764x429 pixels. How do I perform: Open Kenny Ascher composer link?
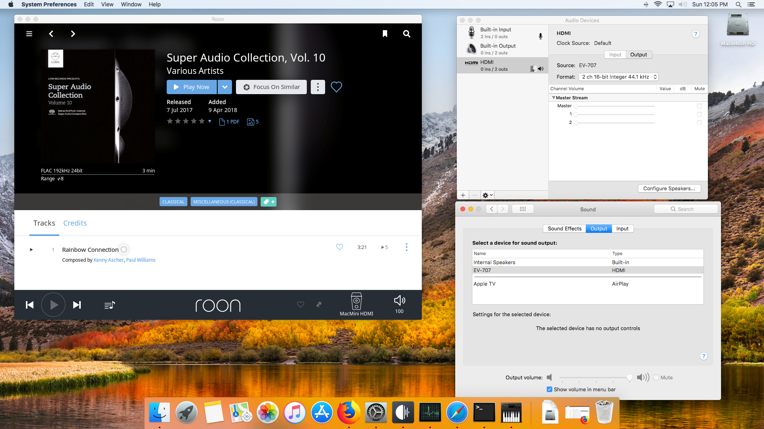(109, 260)
